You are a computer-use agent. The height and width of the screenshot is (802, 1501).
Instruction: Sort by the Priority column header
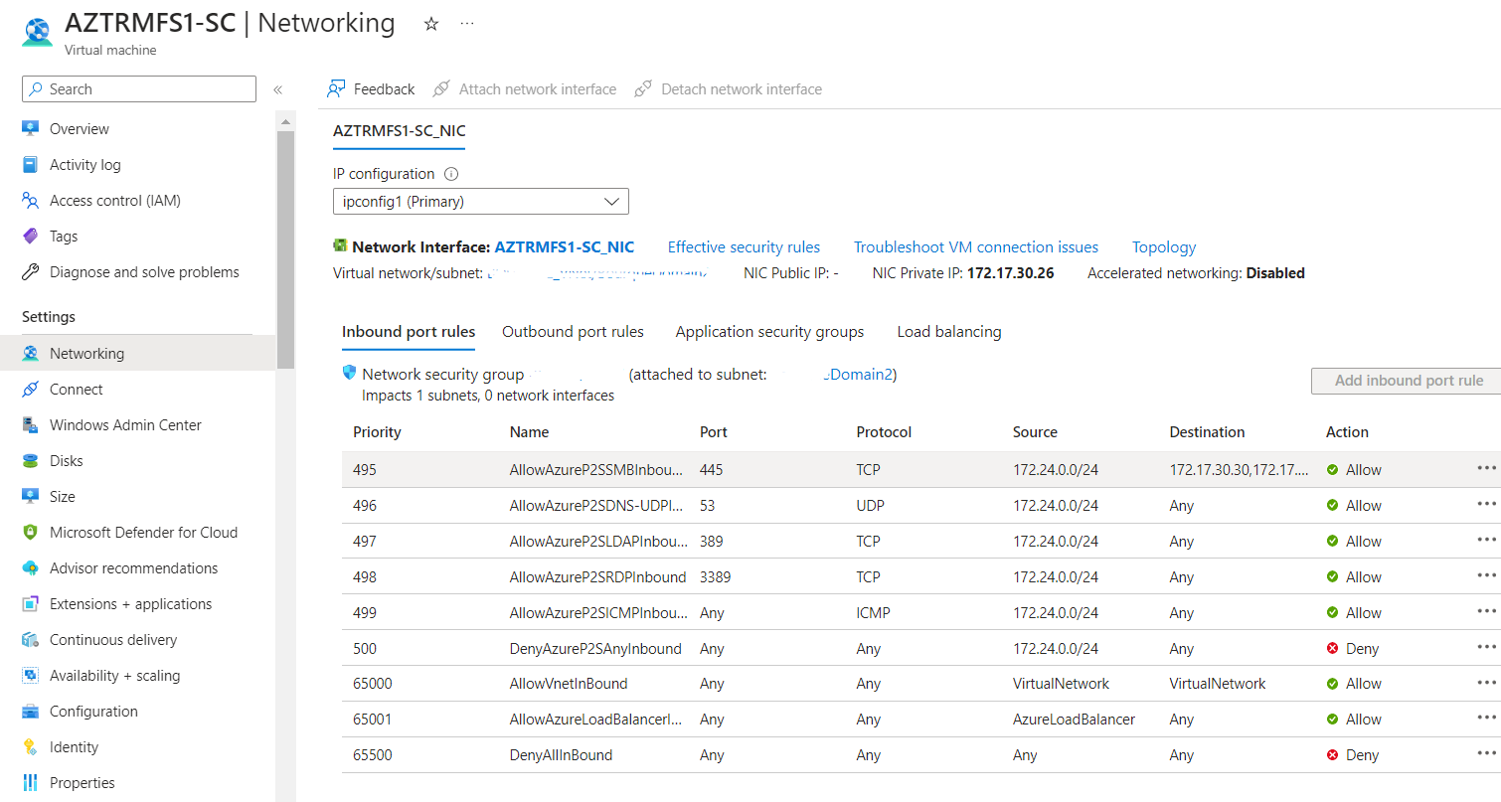(377, 432)
